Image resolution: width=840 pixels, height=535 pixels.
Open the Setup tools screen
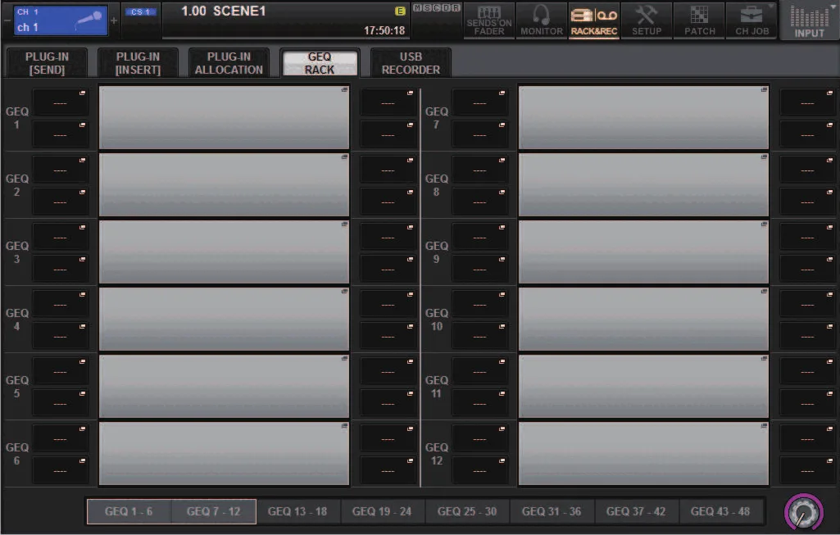pyautogui.click(x=646, y=20)
